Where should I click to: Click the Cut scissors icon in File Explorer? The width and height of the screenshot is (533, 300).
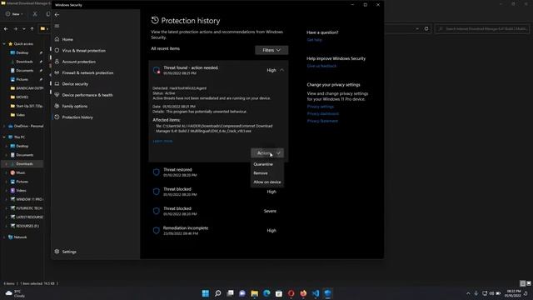tap(35, 14)
